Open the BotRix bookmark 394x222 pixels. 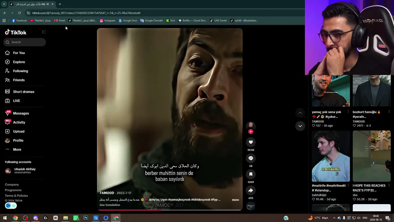(x=192, y=21)
